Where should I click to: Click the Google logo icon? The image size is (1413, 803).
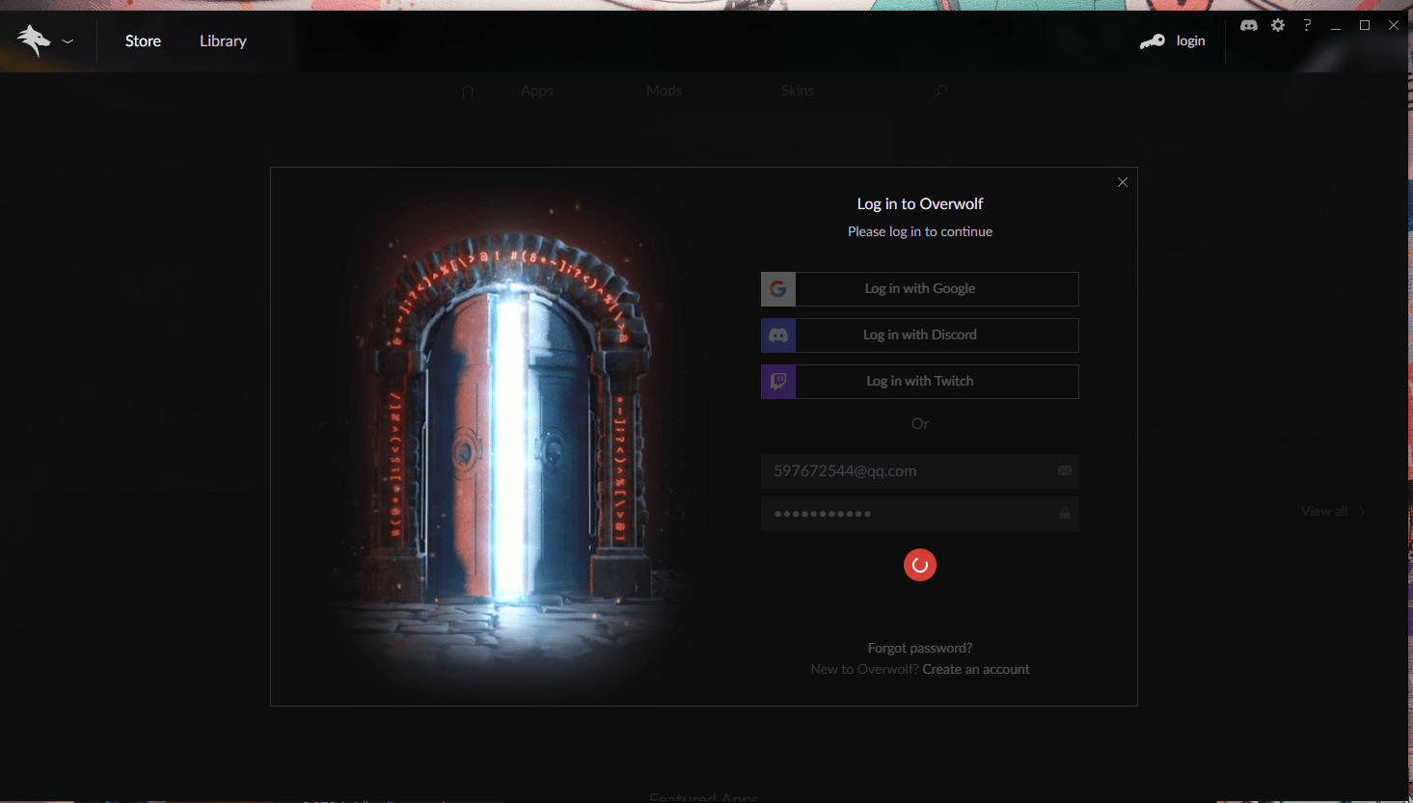778,289
